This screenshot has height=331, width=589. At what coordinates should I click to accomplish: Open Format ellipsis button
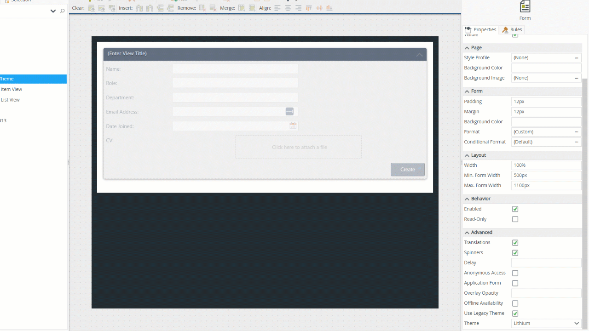(x=576, y=132)
